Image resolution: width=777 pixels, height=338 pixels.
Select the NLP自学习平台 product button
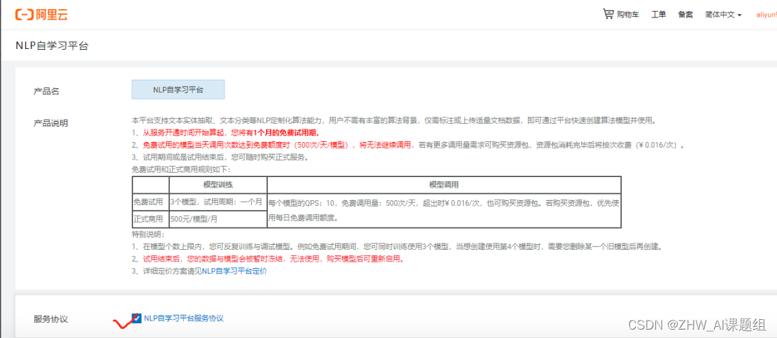pyautogui.click(x=178, y=90)
